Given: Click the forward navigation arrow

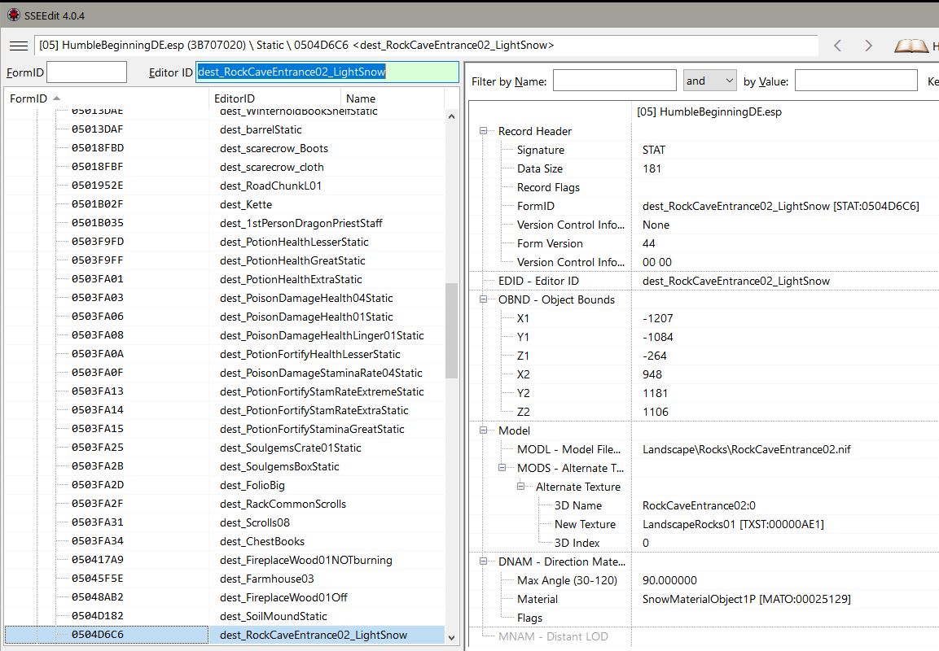Looking at the screenshot, I should pos(868,46).
